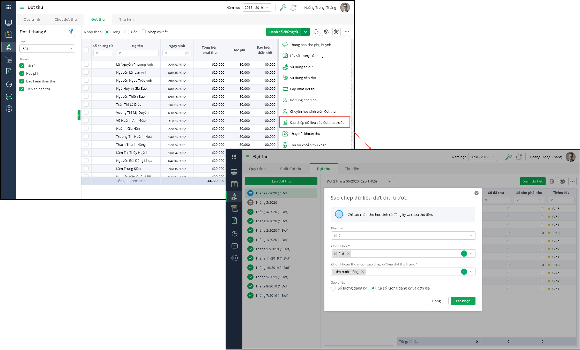Screen dimensions: 580x350
Task: Open the notification bell in the top header
Action: (293, 7)
